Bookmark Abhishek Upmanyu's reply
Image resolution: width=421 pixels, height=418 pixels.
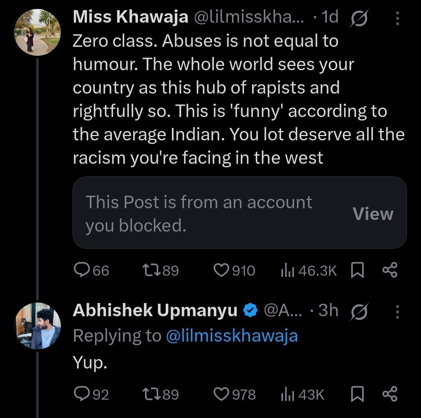pyautogui.click(x=357, y=394)
